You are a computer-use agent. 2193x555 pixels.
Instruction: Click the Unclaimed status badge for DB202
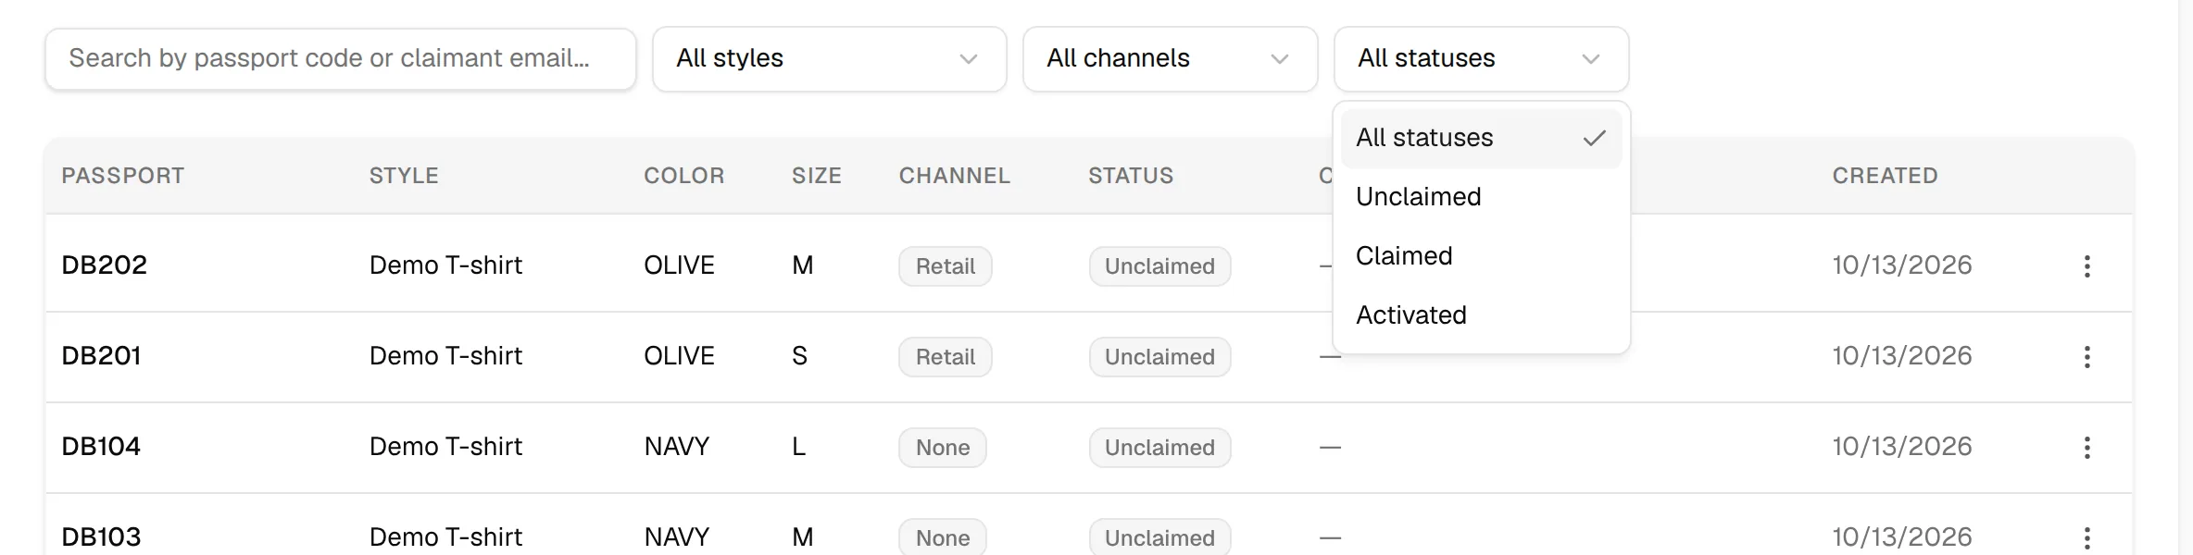click(1160, 266)
